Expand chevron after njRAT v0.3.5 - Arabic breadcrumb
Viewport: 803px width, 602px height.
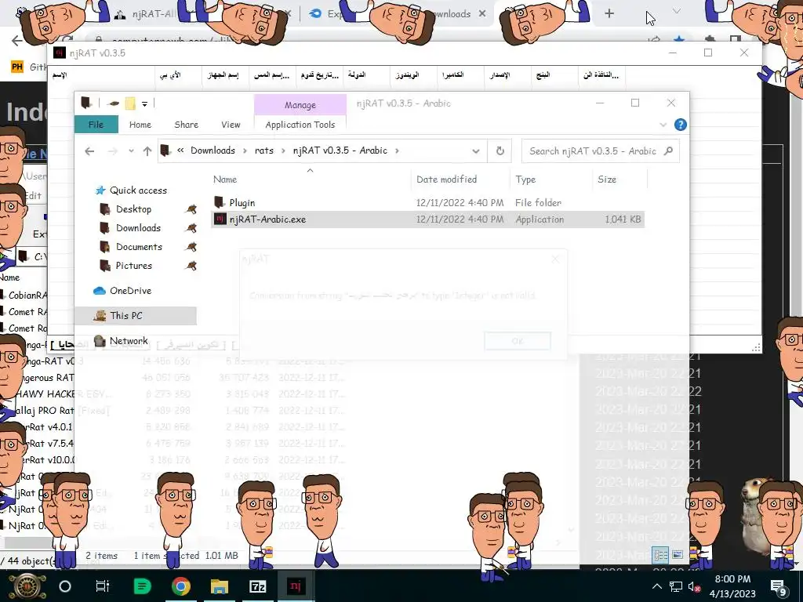[397, 150]
